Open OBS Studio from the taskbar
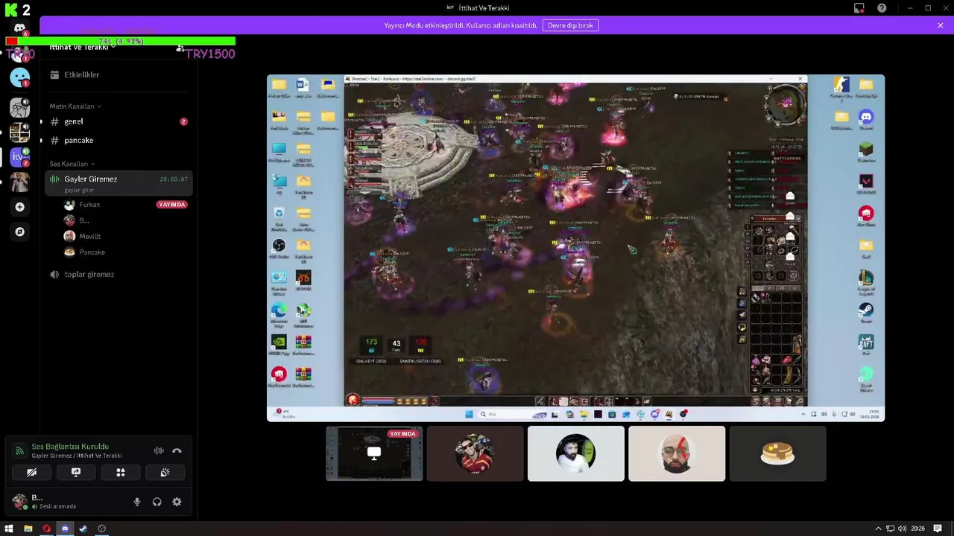 tap(101, 529)
